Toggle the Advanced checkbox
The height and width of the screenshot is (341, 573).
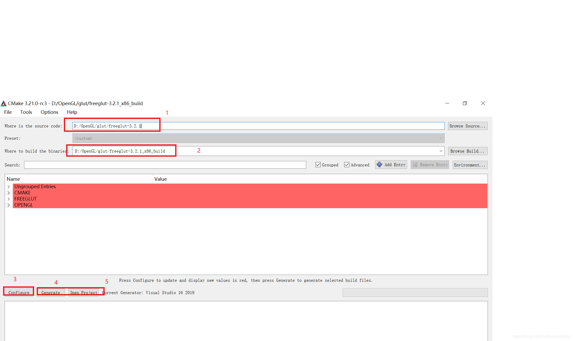point(347,165)
